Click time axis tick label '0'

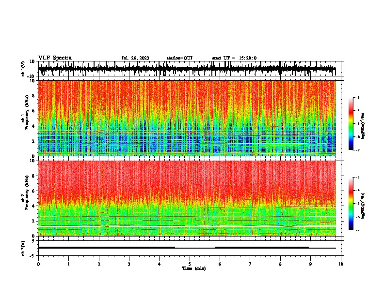tap(38, 264)
